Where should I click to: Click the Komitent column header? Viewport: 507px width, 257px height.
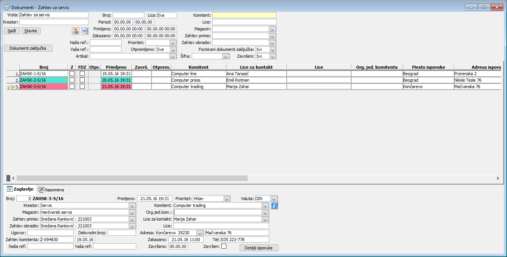pos(198,67)
